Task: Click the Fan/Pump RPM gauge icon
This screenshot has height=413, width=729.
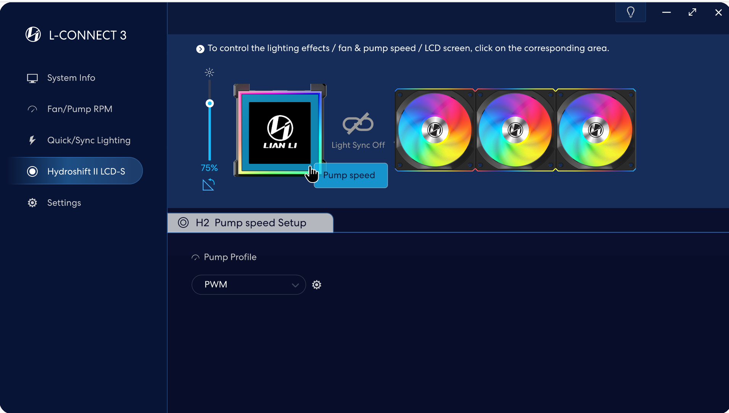Action: (32, 109)
